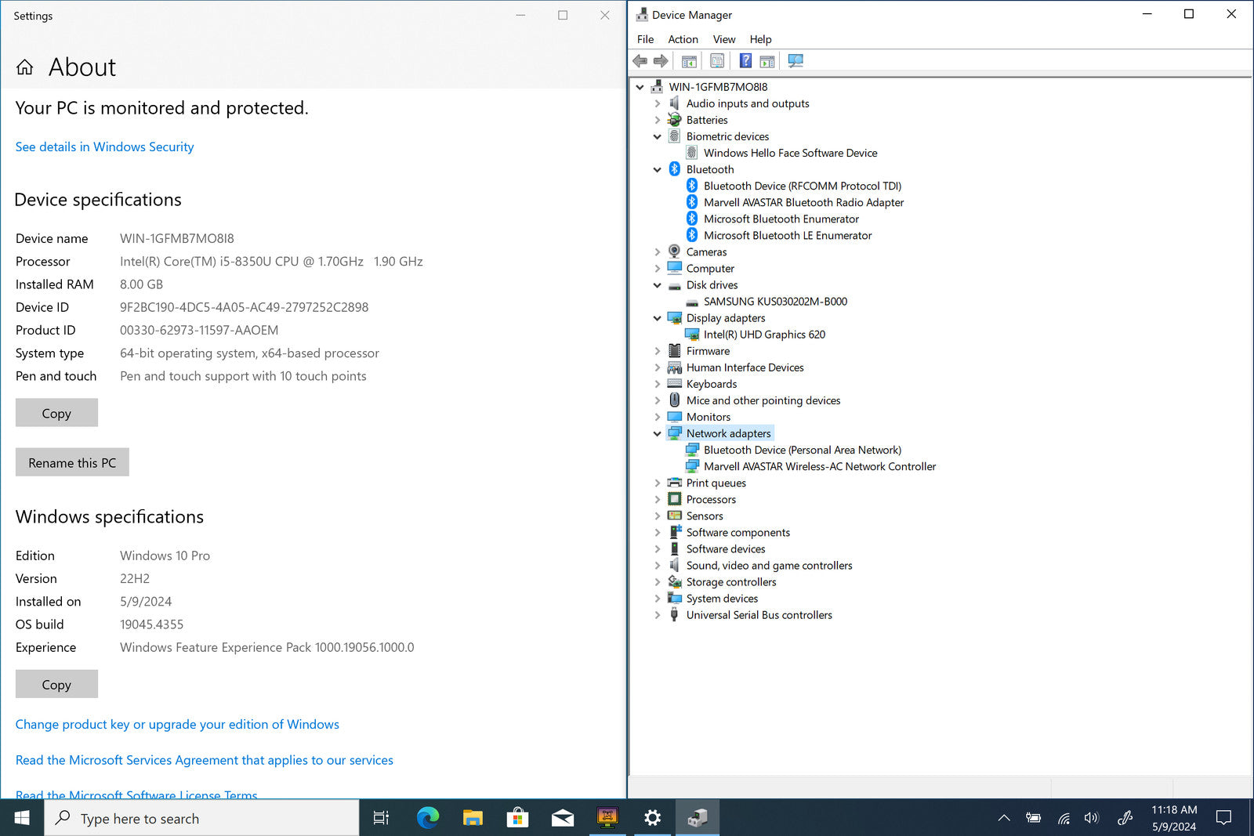Image resolution: width=1254 pixels, height=836 pixels.
Task: Launch Microsoft Edge from the taskbar
Action: tap(428, 818)
